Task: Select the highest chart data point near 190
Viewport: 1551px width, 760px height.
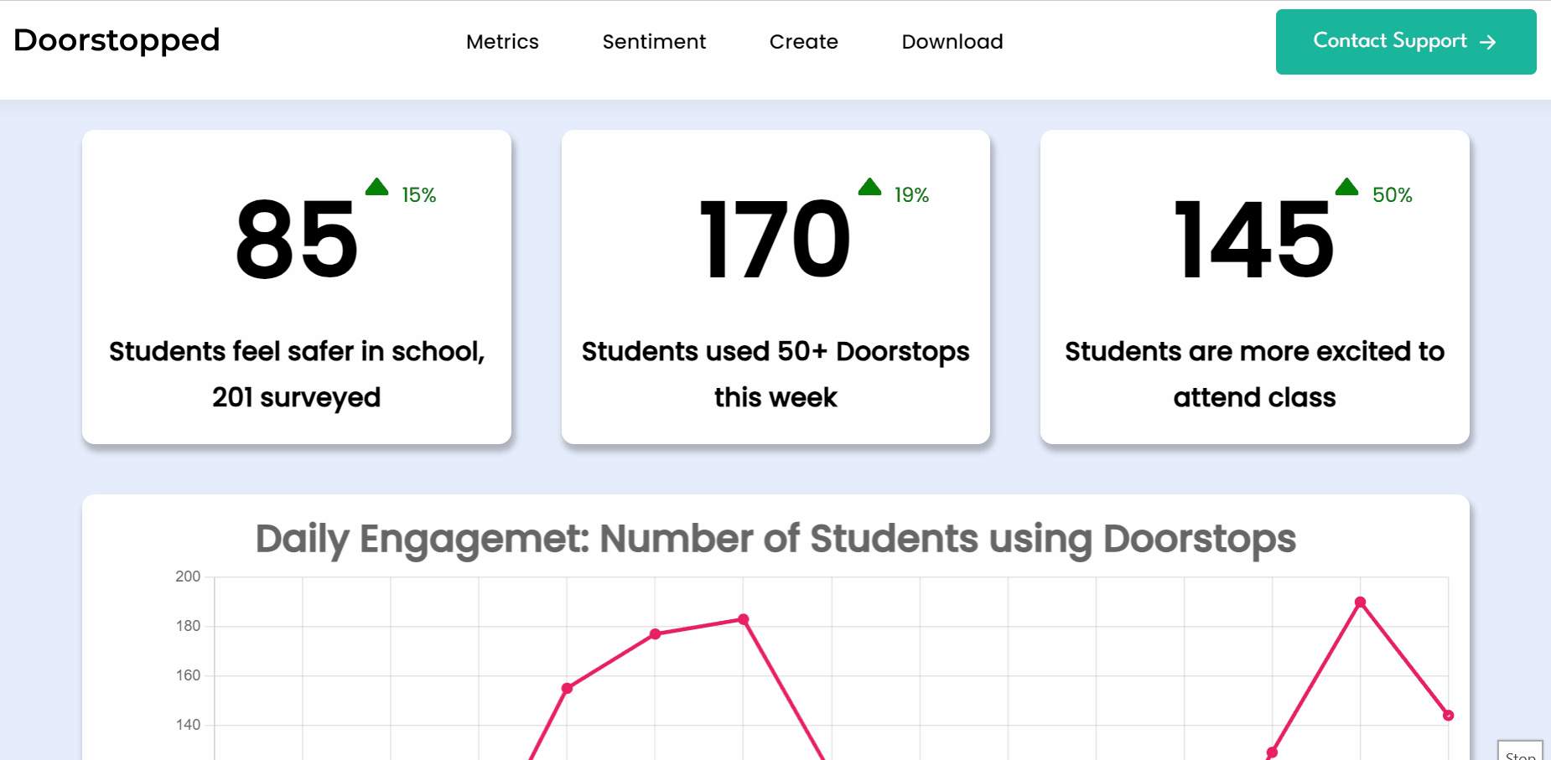Action: point(1360,602)
